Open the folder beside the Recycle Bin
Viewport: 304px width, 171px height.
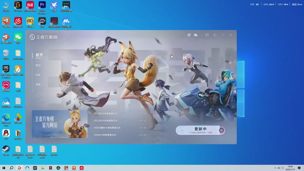point(18,54)
